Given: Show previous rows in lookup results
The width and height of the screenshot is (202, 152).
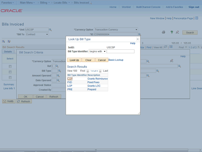Looking at the screenshot, I should [x=88, y=71].
